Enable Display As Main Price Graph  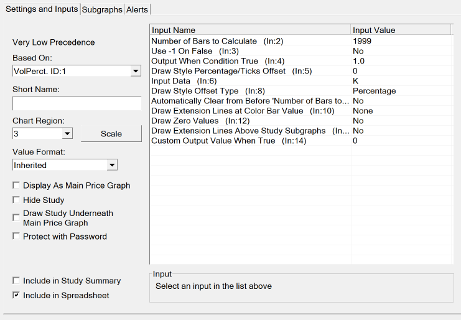[x=16, y=186]
